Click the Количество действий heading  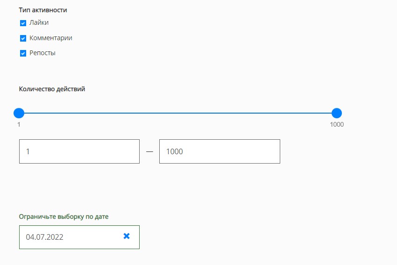point(52,89)
